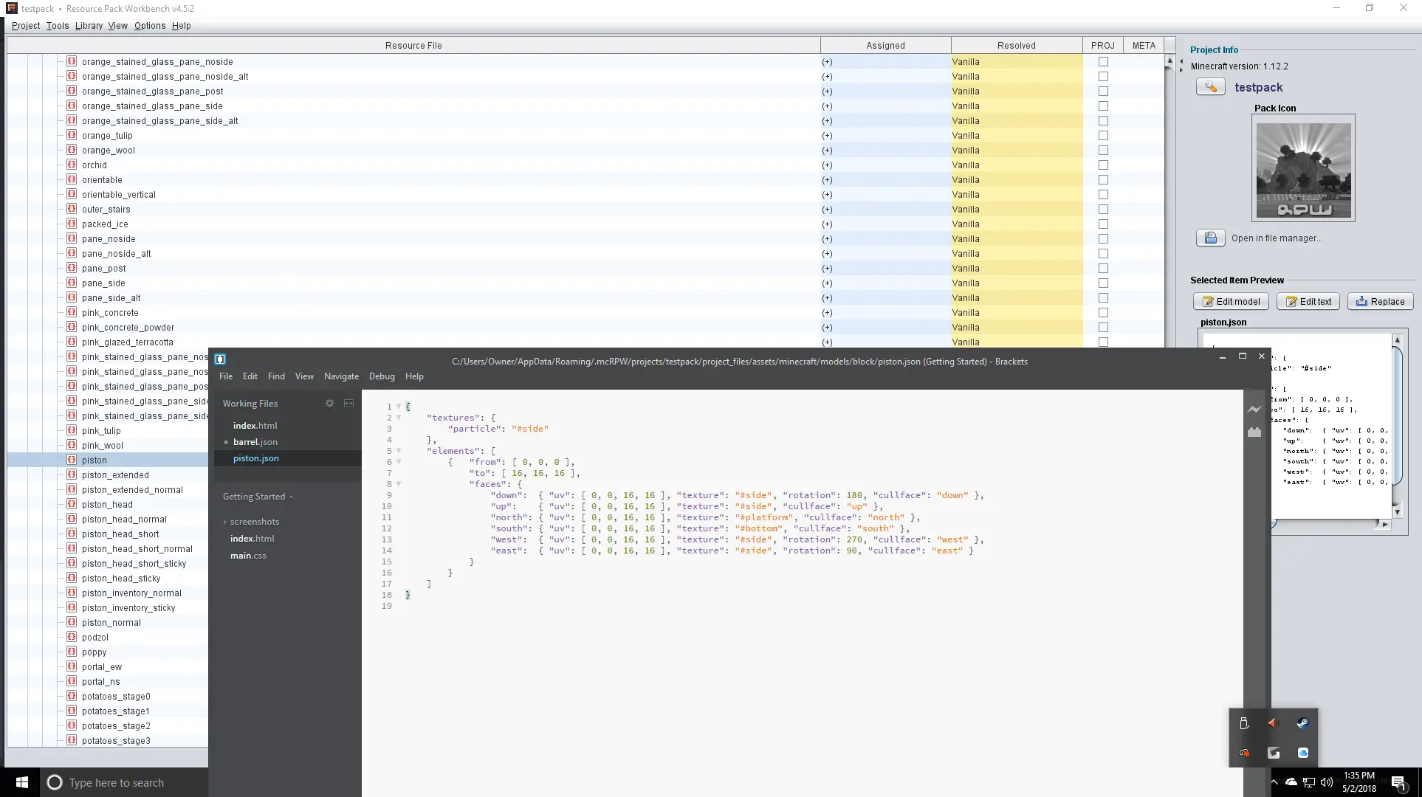
Task: Select piston.json in the Working Files list
Action: (x=256, y=458)
